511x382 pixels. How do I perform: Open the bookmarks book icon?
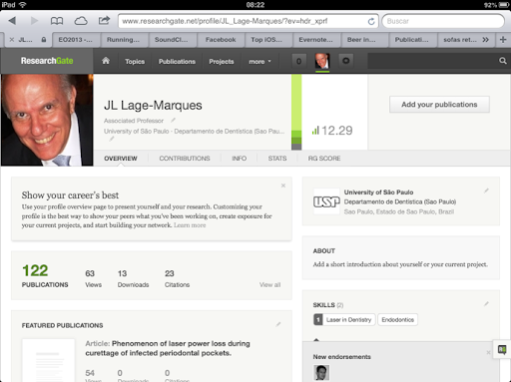(57, 21)
